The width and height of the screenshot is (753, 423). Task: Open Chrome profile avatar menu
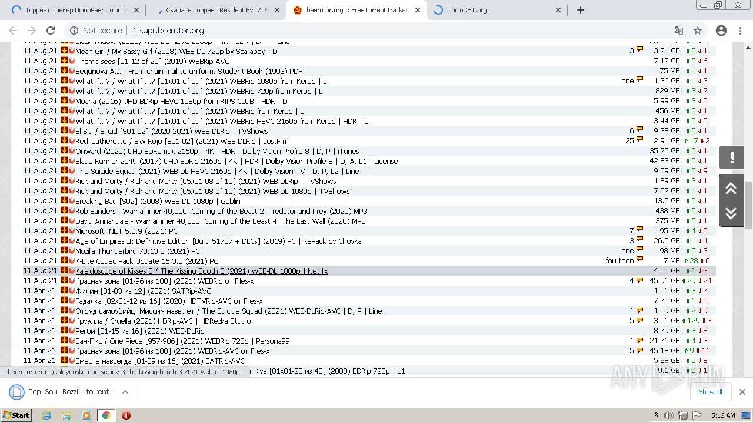(x=721, y=31)
